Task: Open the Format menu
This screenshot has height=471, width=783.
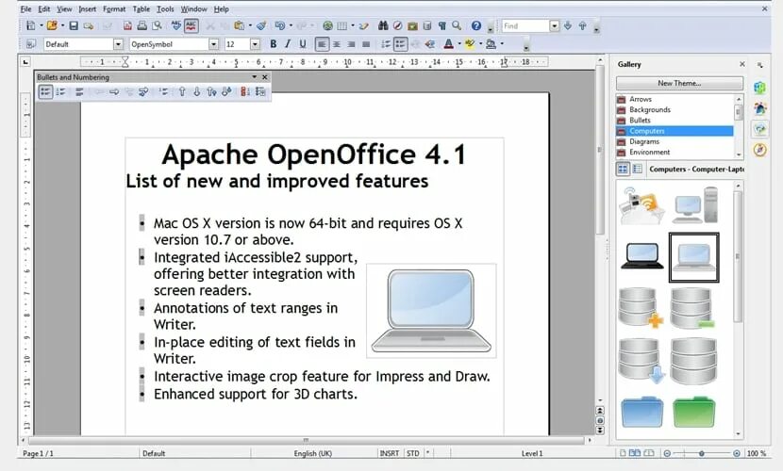Action: pyautogui.click(x=114, y=9)
